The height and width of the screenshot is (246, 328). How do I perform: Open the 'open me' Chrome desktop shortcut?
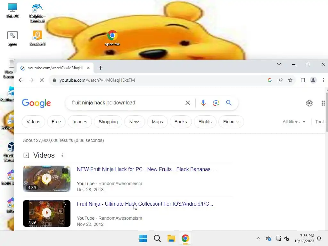[112, 38]
